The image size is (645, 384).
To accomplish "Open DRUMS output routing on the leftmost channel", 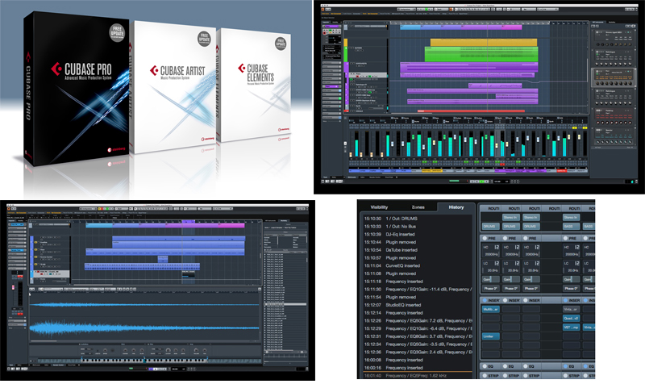I will (490, 227).
